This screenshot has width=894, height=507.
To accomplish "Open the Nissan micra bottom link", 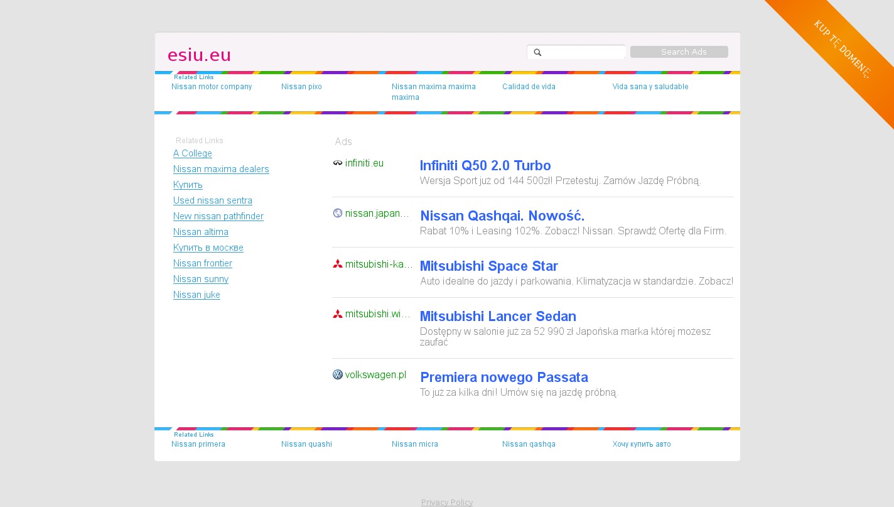I will pyautogui.click(x=414, y=444).
